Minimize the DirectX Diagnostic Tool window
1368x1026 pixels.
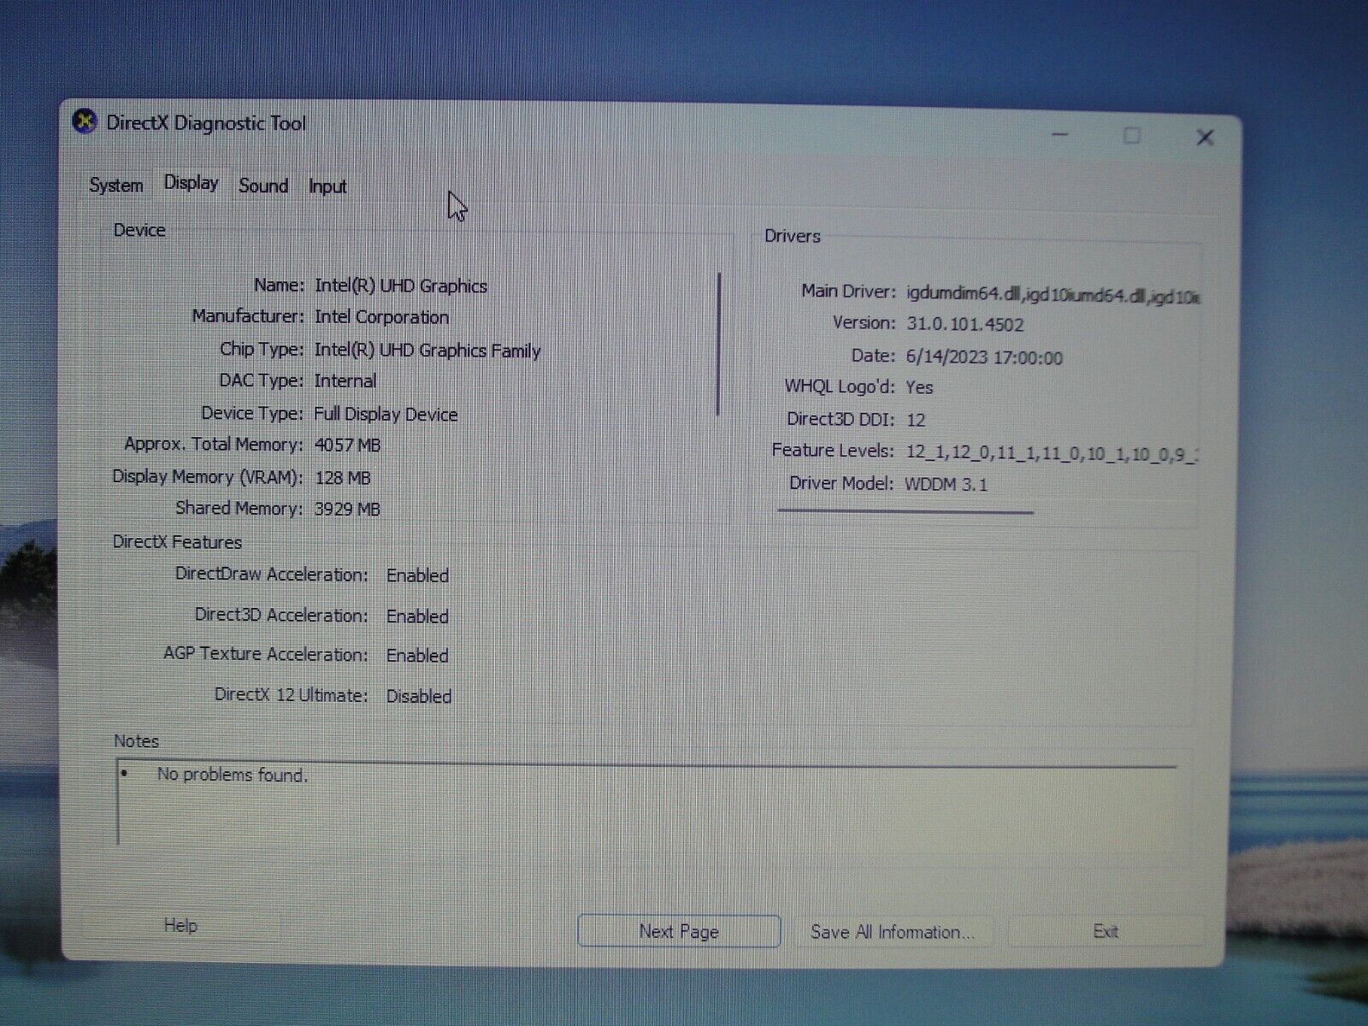click(1060, 135)
